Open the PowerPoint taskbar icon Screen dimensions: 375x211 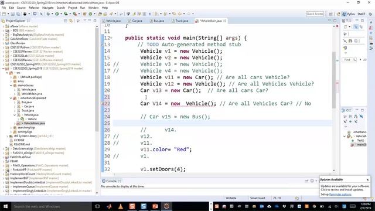pos(155,206)
